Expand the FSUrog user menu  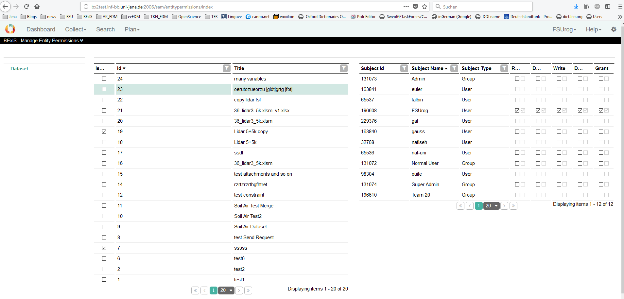click(x=564, y=29)
